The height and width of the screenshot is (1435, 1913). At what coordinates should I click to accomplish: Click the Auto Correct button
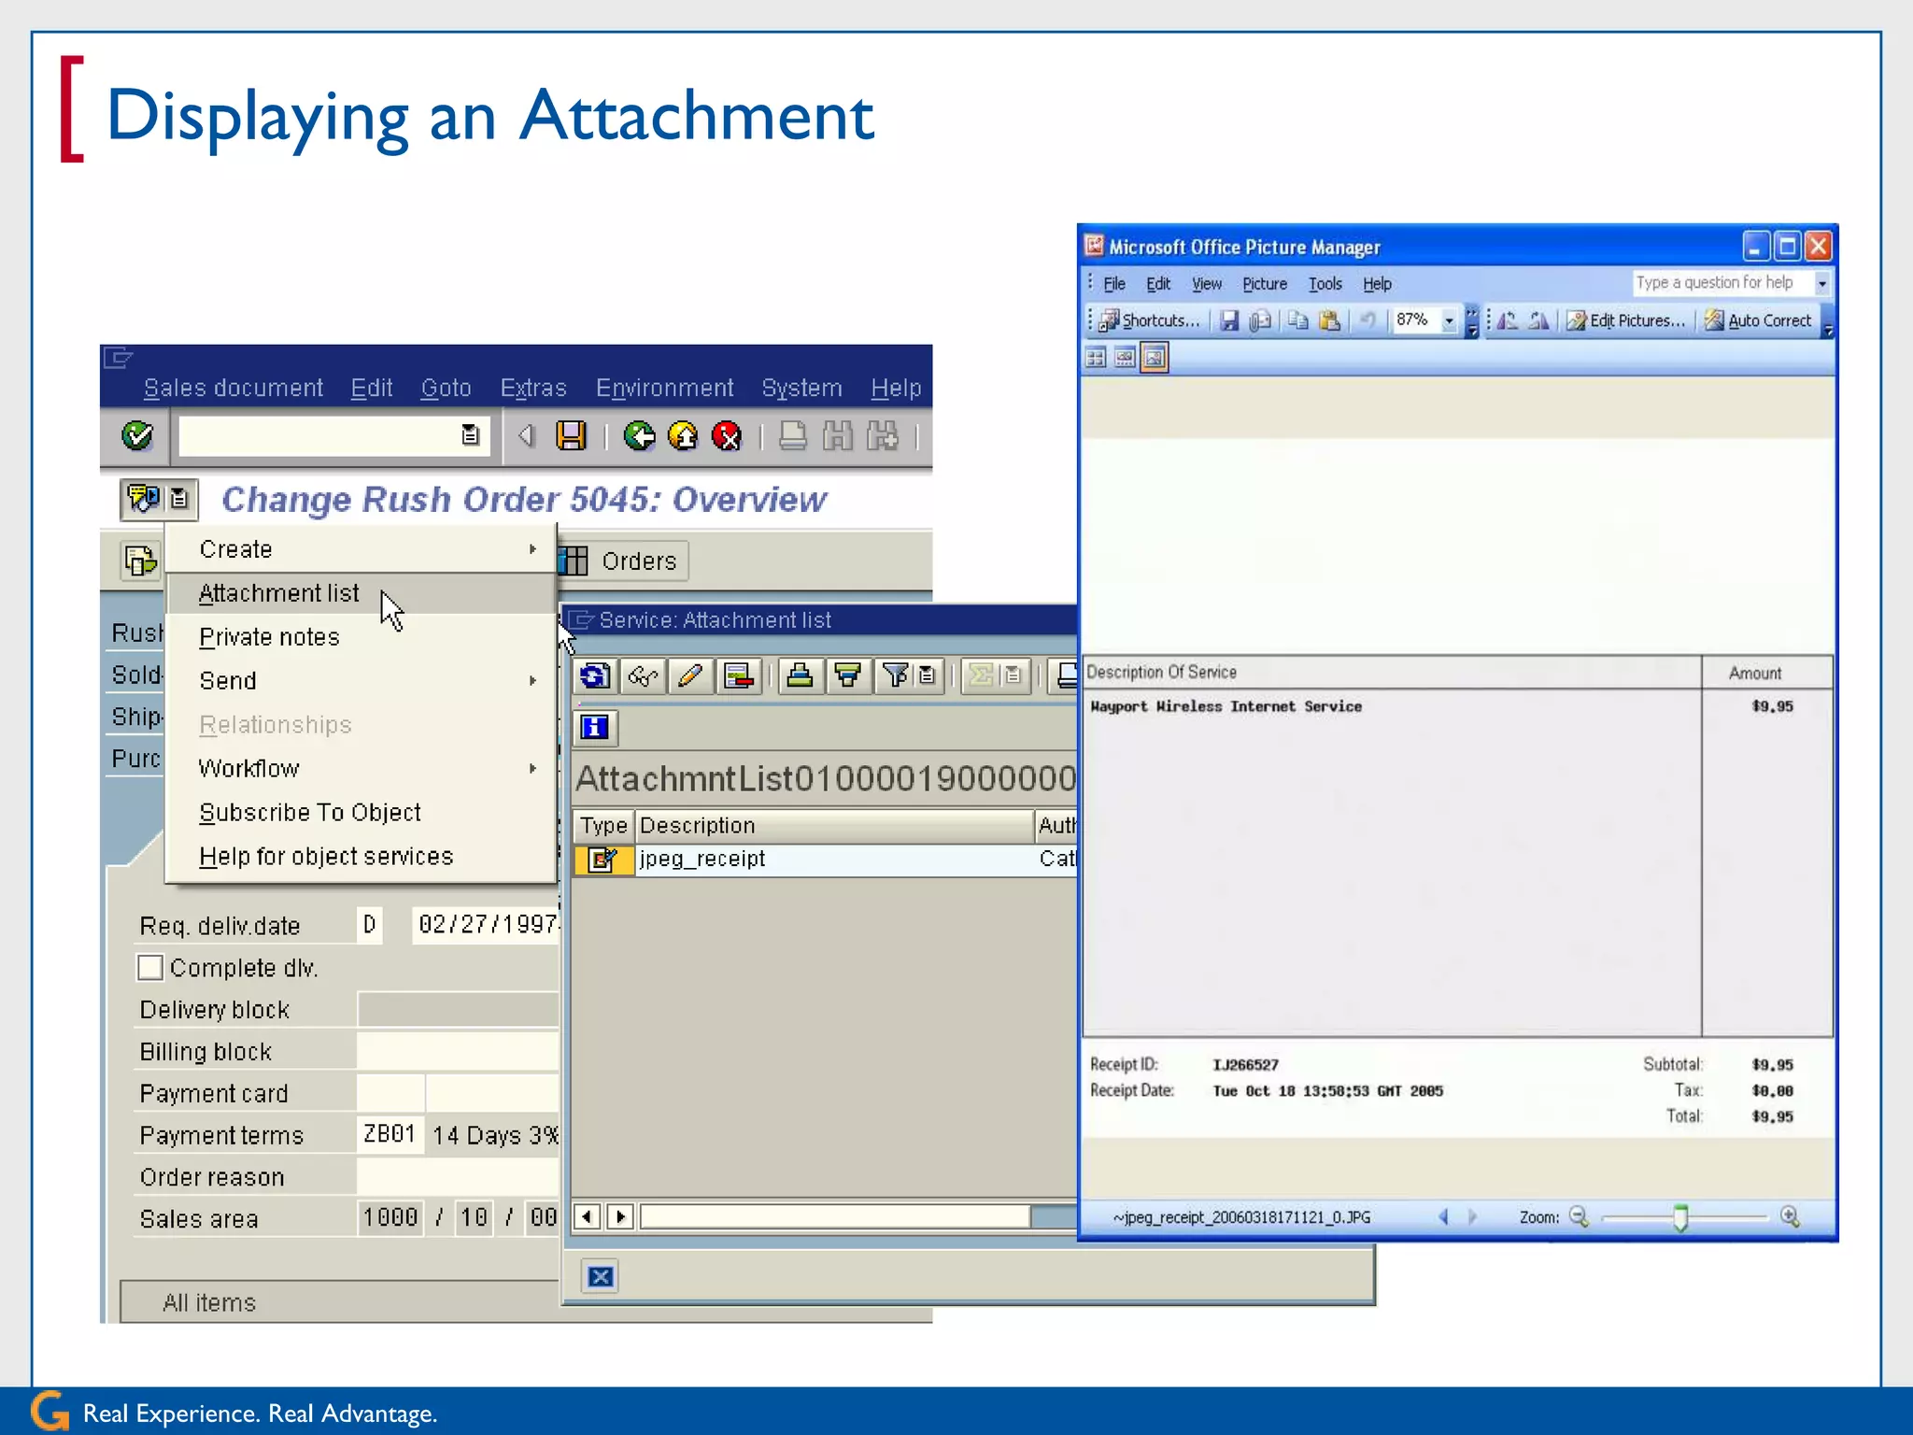(1758, 320)
